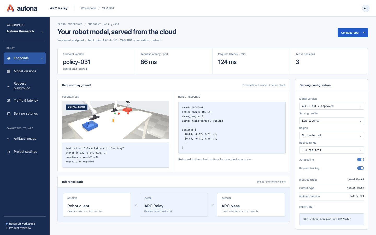This screenshot has height=235, width=376.
Task: Click the arrow between ARC Relay and ARC Ness
Action: [x=213, y=205]
